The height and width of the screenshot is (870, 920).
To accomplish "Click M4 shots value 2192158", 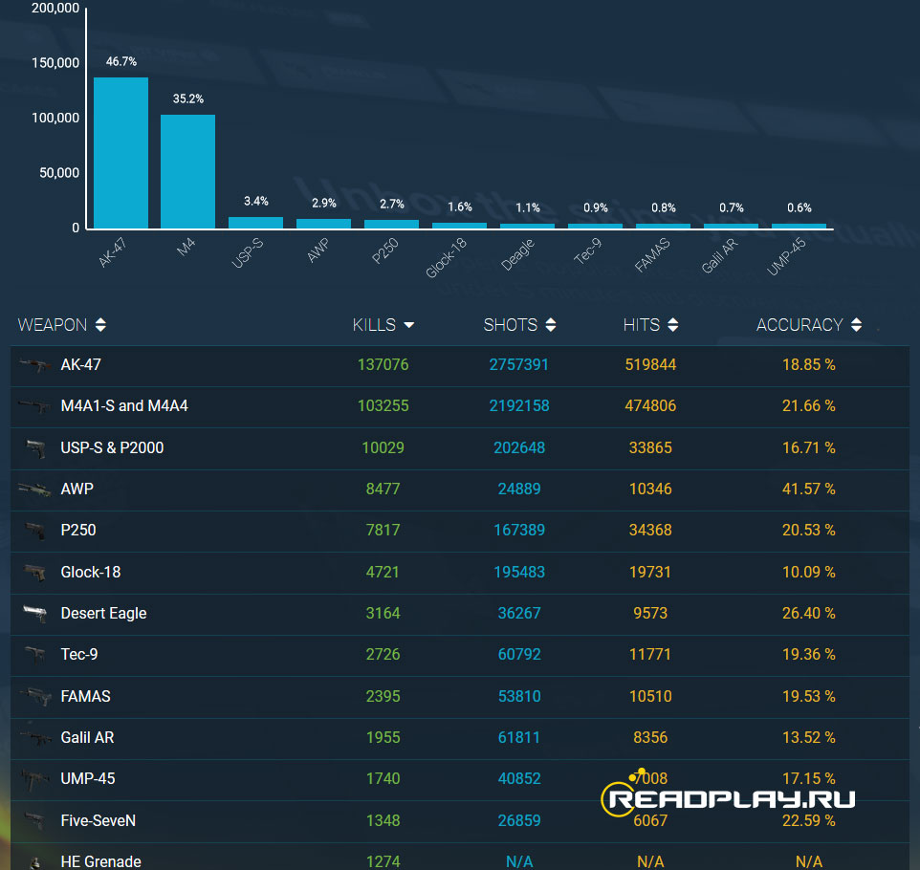I will coord(519,406).
